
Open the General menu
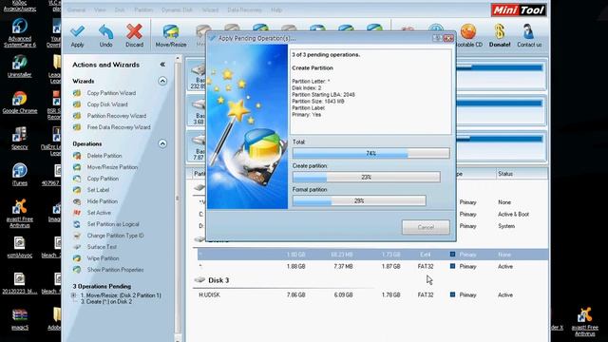[76, 10]
